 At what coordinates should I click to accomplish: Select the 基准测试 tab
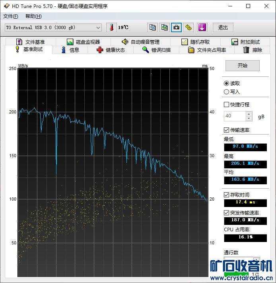(x=29, y=49)
